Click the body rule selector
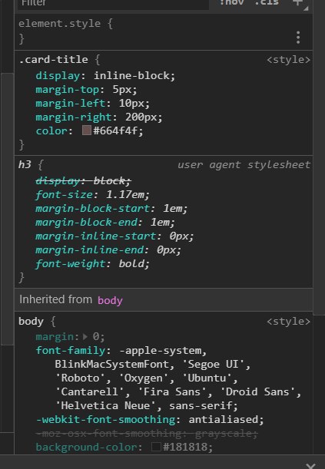Image resolution: width=325 pixels, height=469 pixels. tap(31, 322)
